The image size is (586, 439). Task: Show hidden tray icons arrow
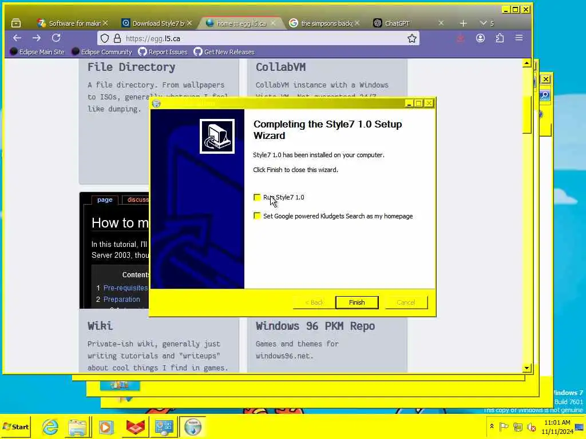click(x=492, y=426)
